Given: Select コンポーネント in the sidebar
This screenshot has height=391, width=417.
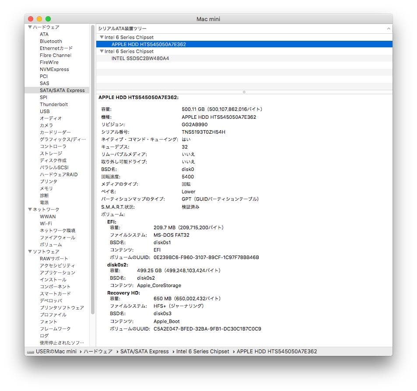Looking at the screenshot, I should click(55, 287).
